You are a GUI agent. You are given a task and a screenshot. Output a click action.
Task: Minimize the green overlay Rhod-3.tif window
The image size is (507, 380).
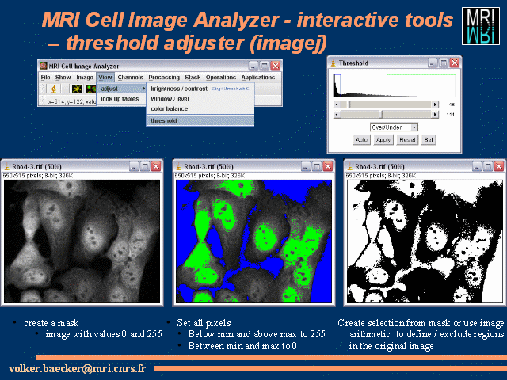pyautogui.click(x=306, y=166)
